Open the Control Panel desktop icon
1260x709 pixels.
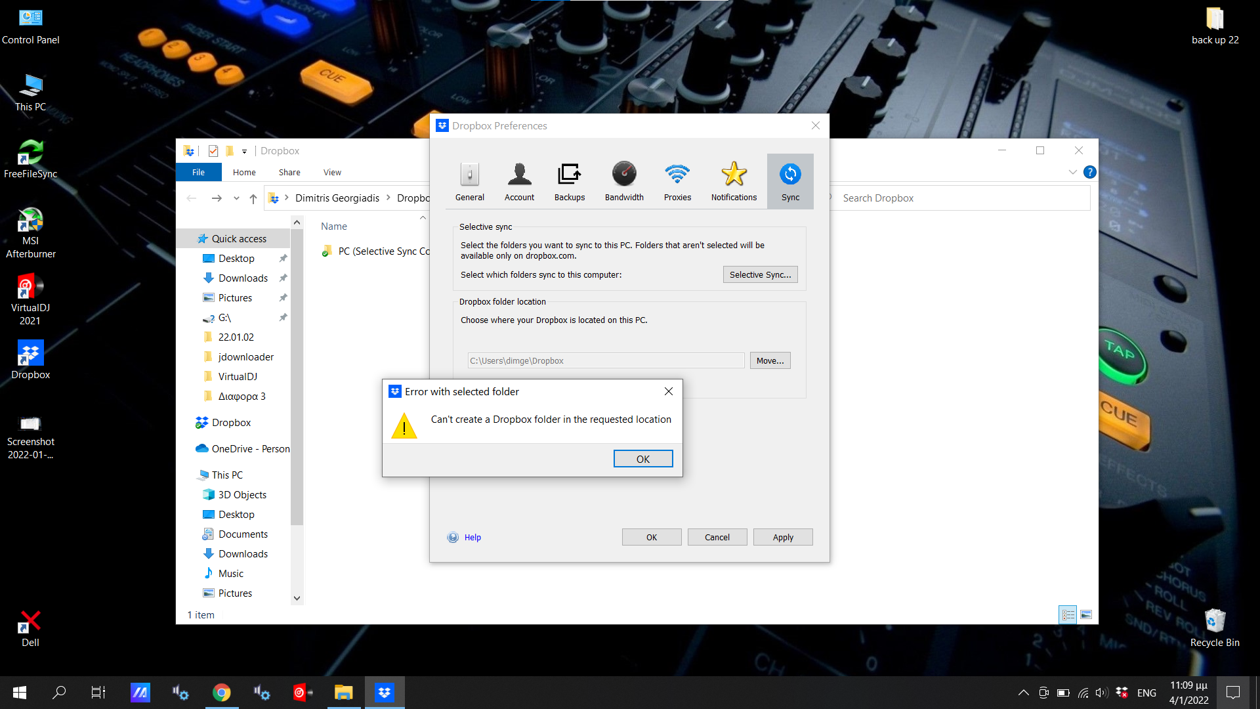(30, 26)
